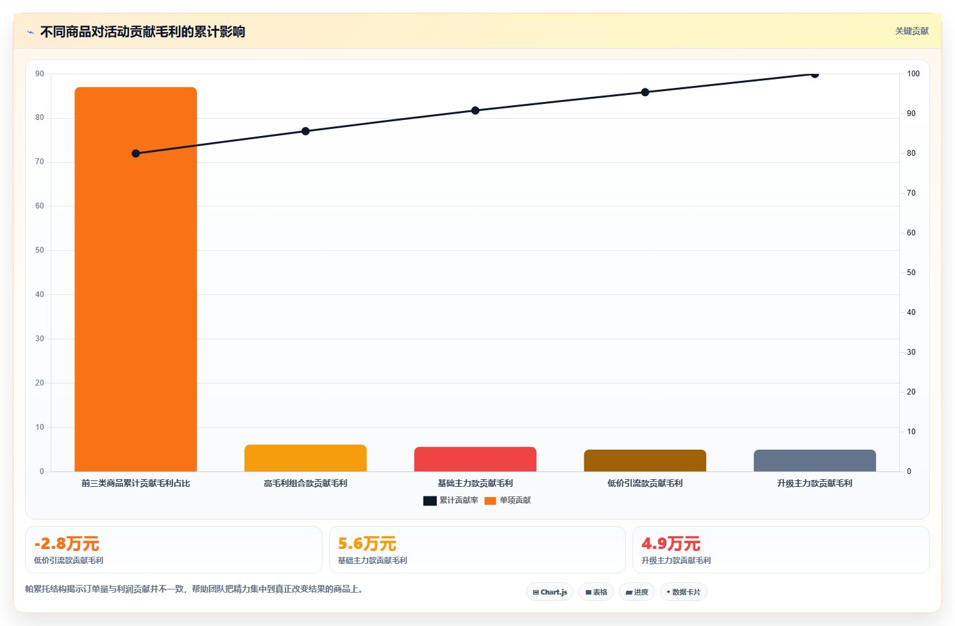Click the tall orange 前三类商品累计贡献毛利占比 bar
This screenshot has height=626, width=955.
tap(136, 279)
